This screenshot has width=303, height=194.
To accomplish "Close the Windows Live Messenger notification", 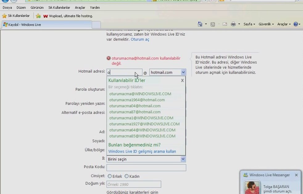I will pos(296,175).
